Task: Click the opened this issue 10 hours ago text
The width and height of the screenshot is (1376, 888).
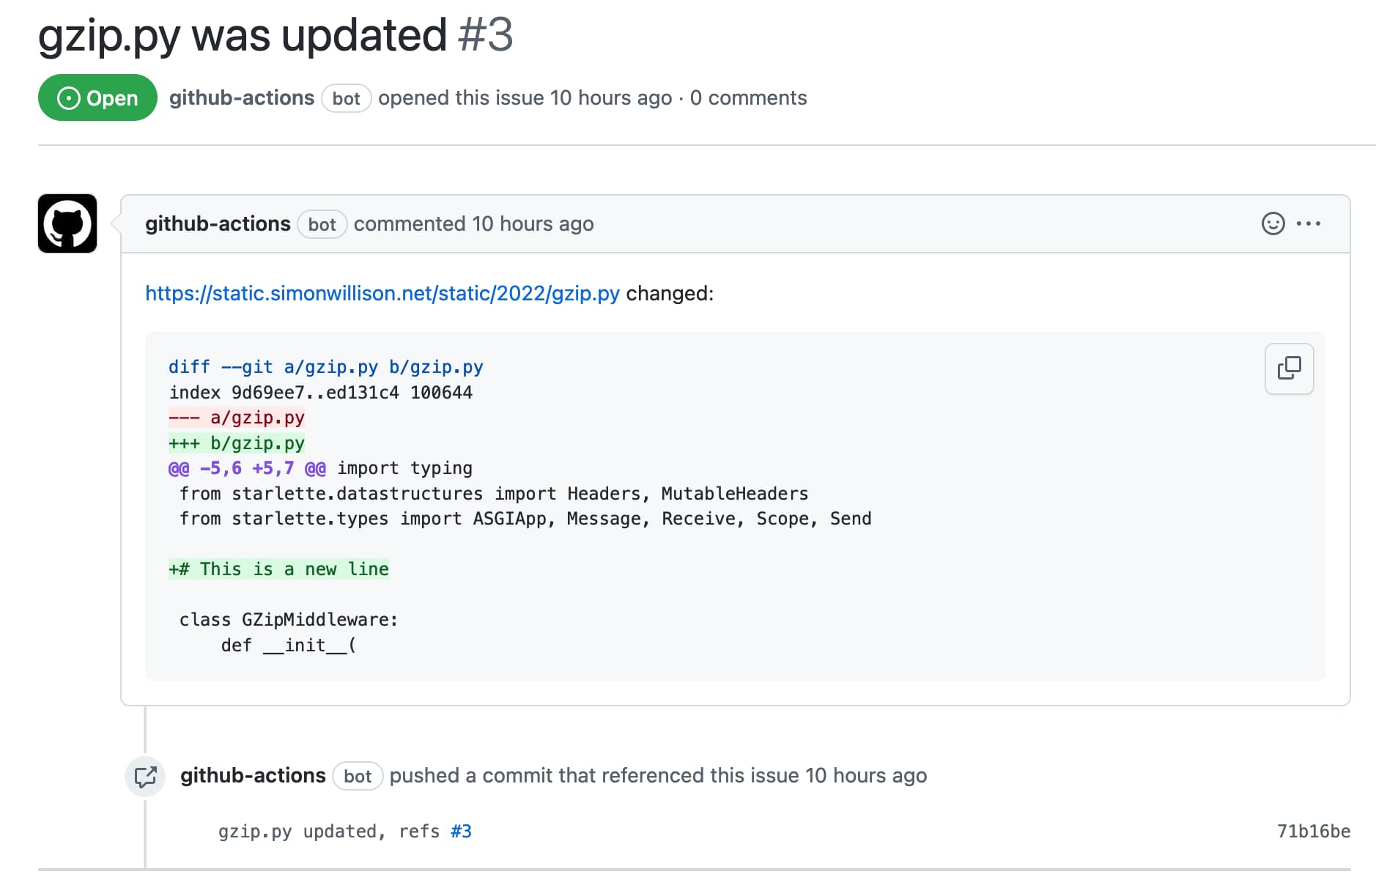Action: [x=525, y=97]
